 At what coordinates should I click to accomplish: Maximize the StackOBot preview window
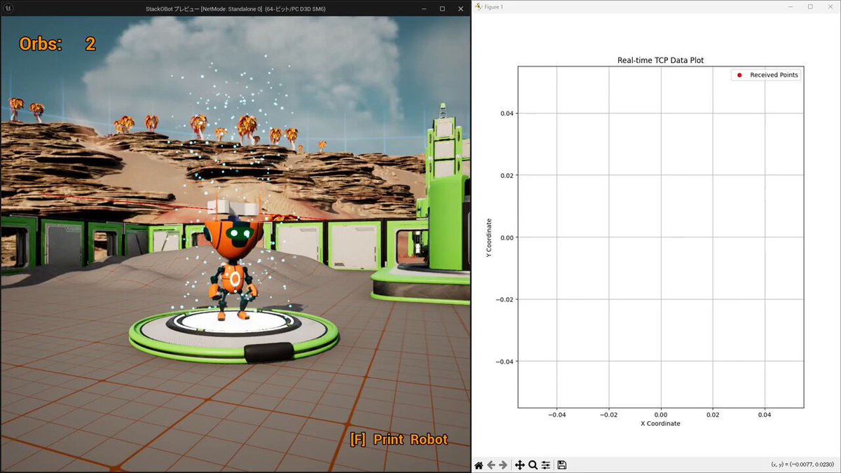[442, 8]
